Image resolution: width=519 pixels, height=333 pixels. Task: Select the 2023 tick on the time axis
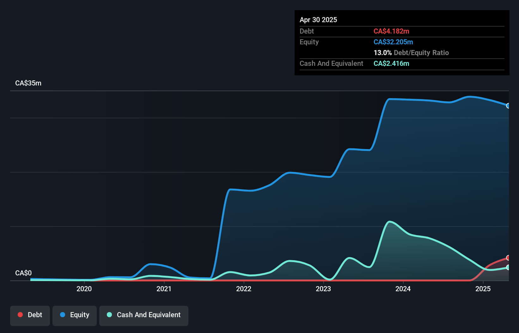point(323,289)
